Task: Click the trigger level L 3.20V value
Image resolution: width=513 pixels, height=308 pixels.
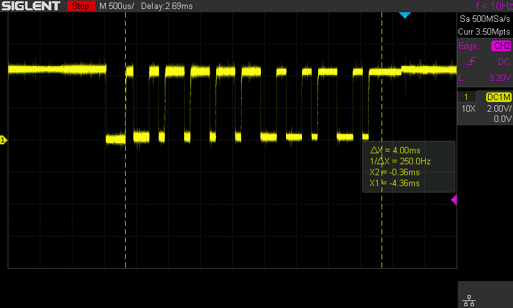Action: (x=498, y=78)
